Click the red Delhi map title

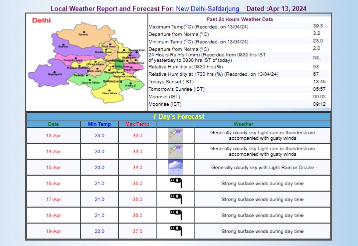pyautogui.click(x=41, y=20)
